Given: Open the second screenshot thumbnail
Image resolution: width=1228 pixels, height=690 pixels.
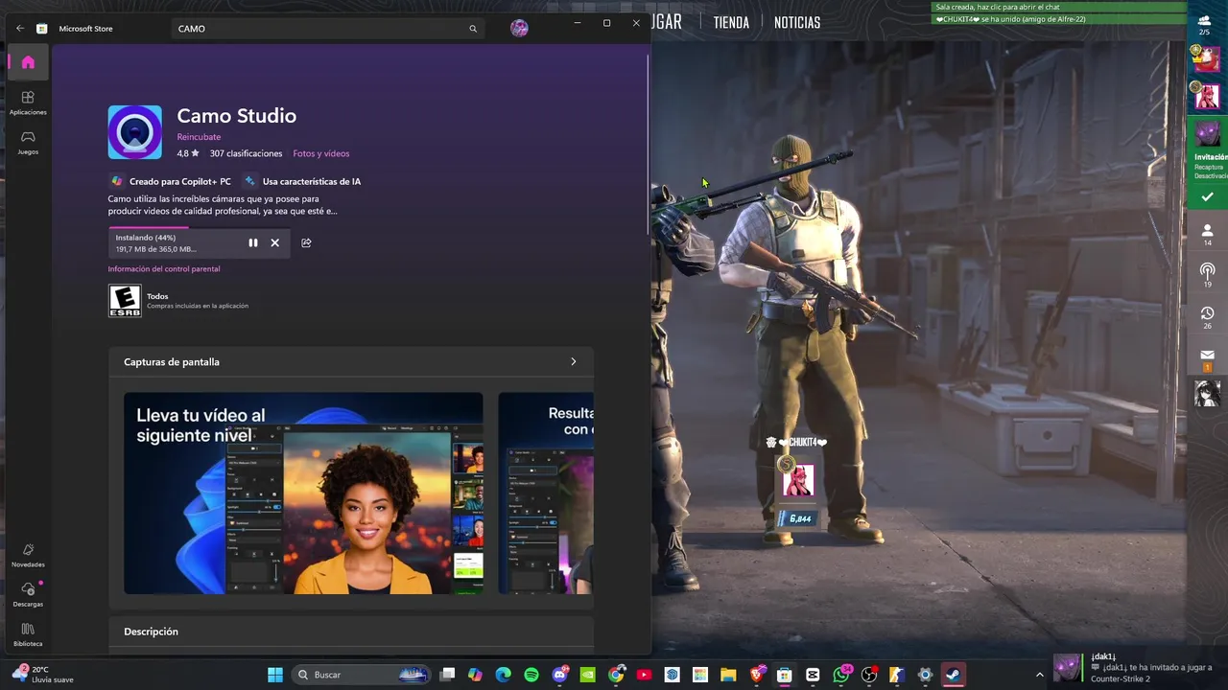Looking at the screenshot, I should click(546, 493).
